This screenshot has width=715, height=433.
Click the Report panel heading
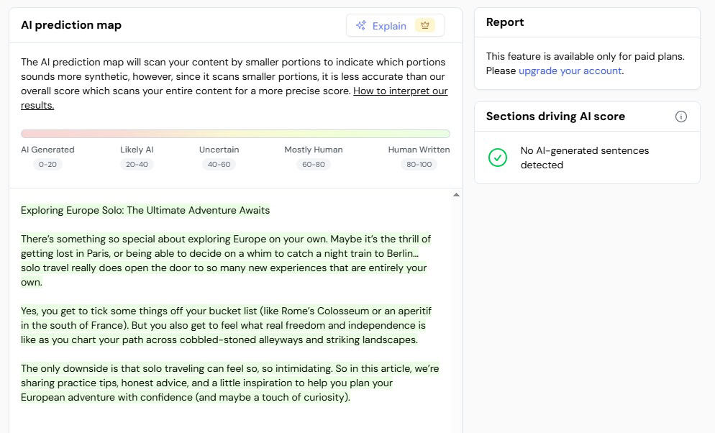click(x=505, y=22)
